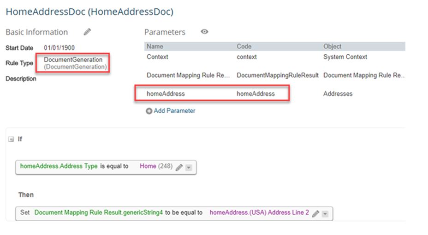Select the Context parameter row
Viewport: 428px width, 235px height.
(275, 57)
